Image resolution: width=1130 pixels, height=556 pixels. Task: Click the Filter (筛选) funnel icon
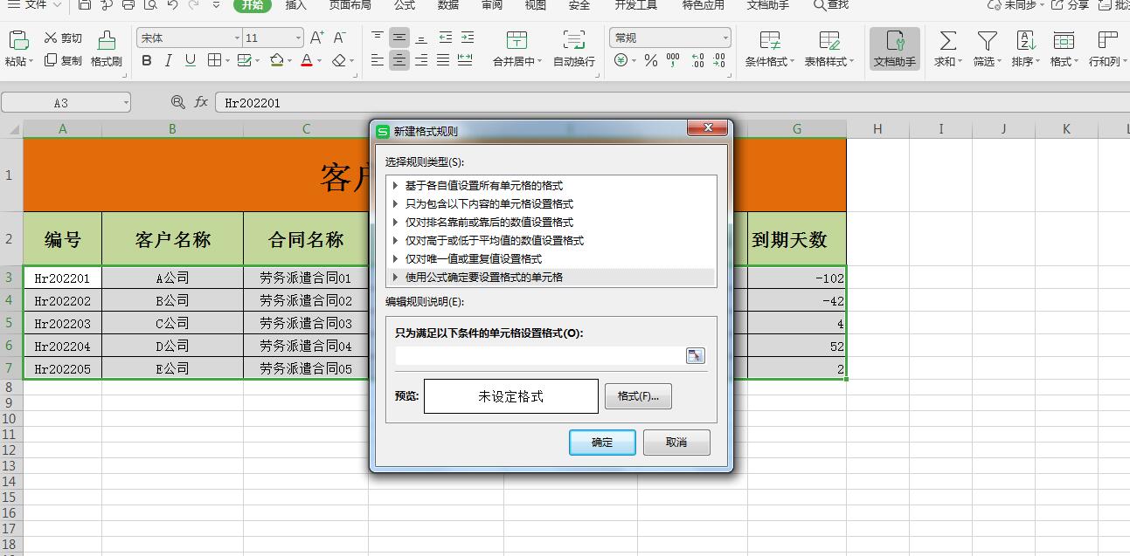[987, 40]
